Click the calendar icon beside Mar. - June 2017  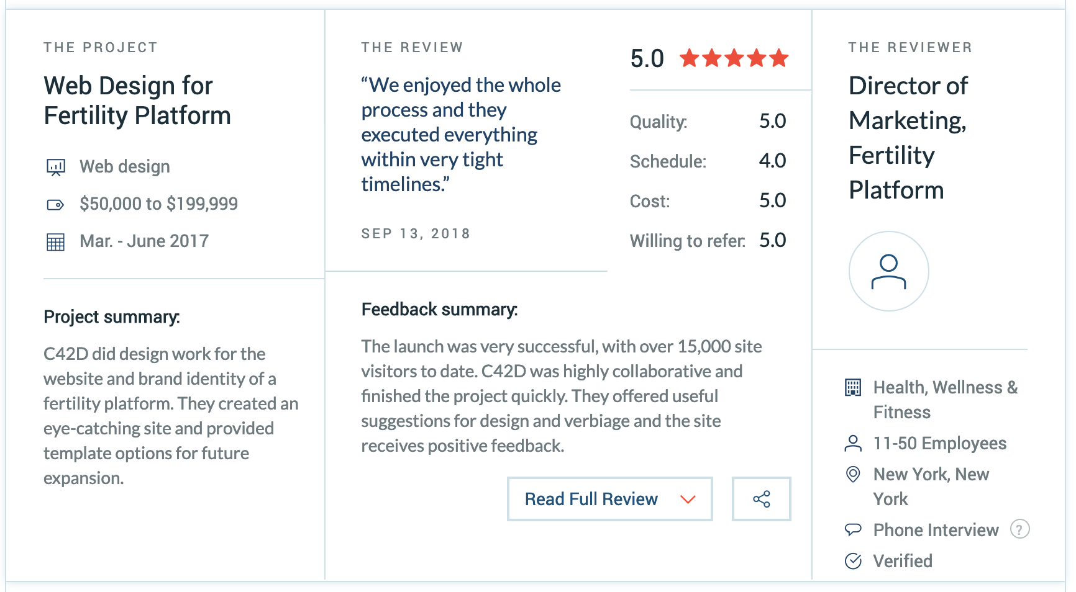[x=55, y=242]
